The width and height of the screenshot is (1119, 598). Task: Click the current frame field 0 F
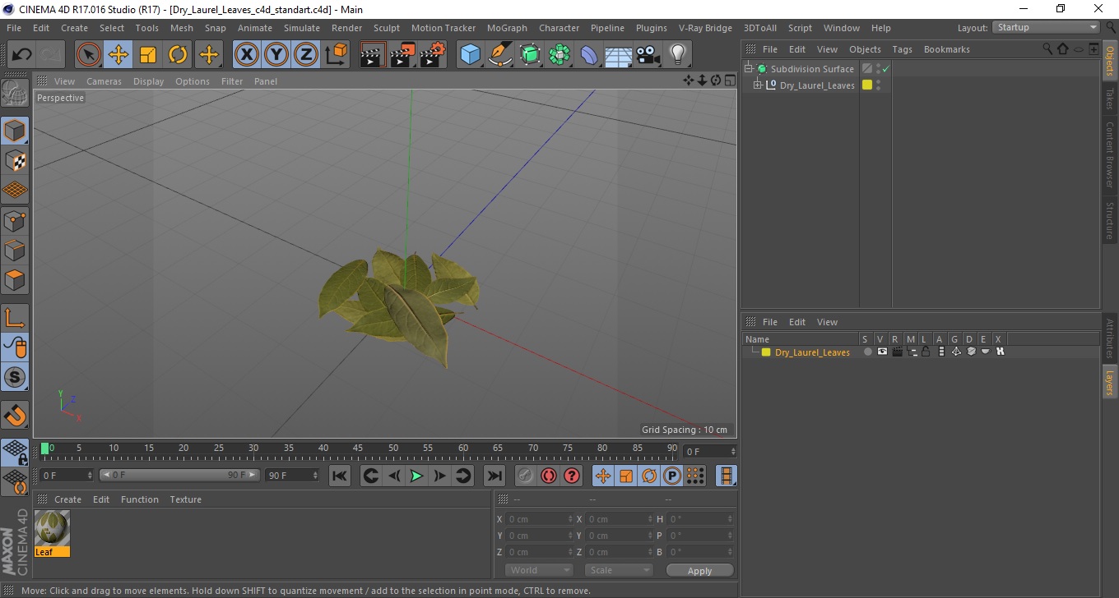(710, 452)
